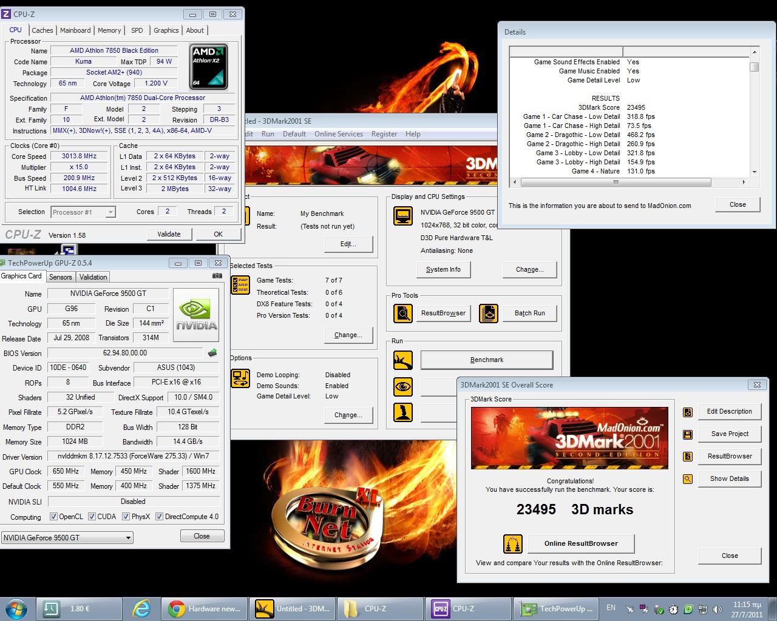Click the eye Demo icon in Run section
The width and height of the screenshot is (777, 621).
click(403, 386)
